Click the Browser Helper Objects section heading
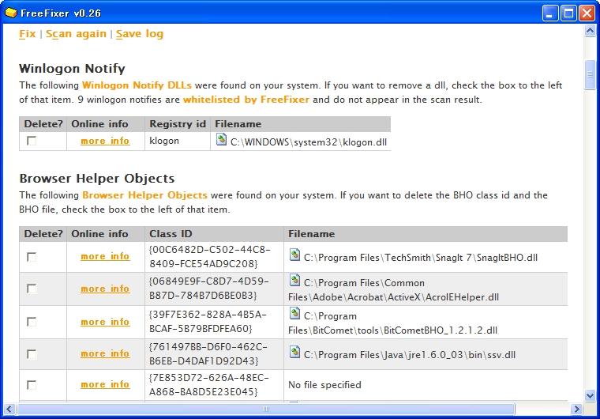The height and width of the screenshot is (419, 600). click(x=97, y=178)
